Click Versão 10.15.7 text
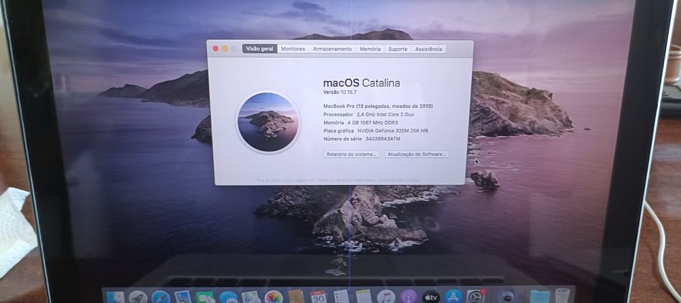Viewport: 681px width, 303px height. tap(340, 92)
